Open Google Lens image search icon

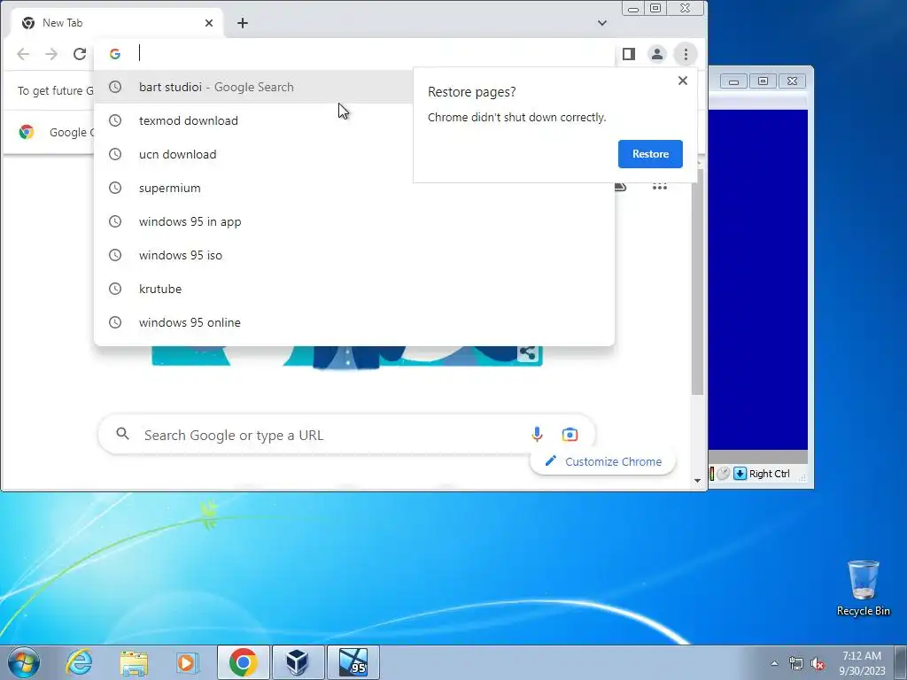click(570, 434)
